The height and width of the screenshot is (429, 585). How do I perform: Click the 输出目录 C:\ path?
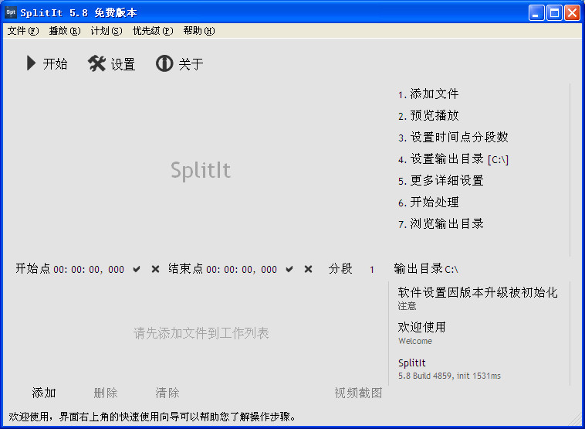click(x=451, y=270)
